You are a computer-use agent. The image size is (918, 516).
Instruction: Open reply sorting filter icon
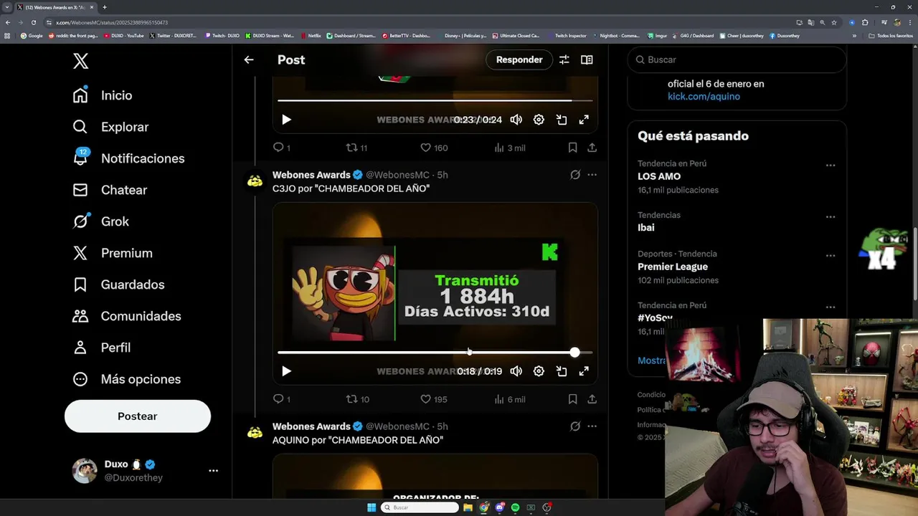pos(564,59)
